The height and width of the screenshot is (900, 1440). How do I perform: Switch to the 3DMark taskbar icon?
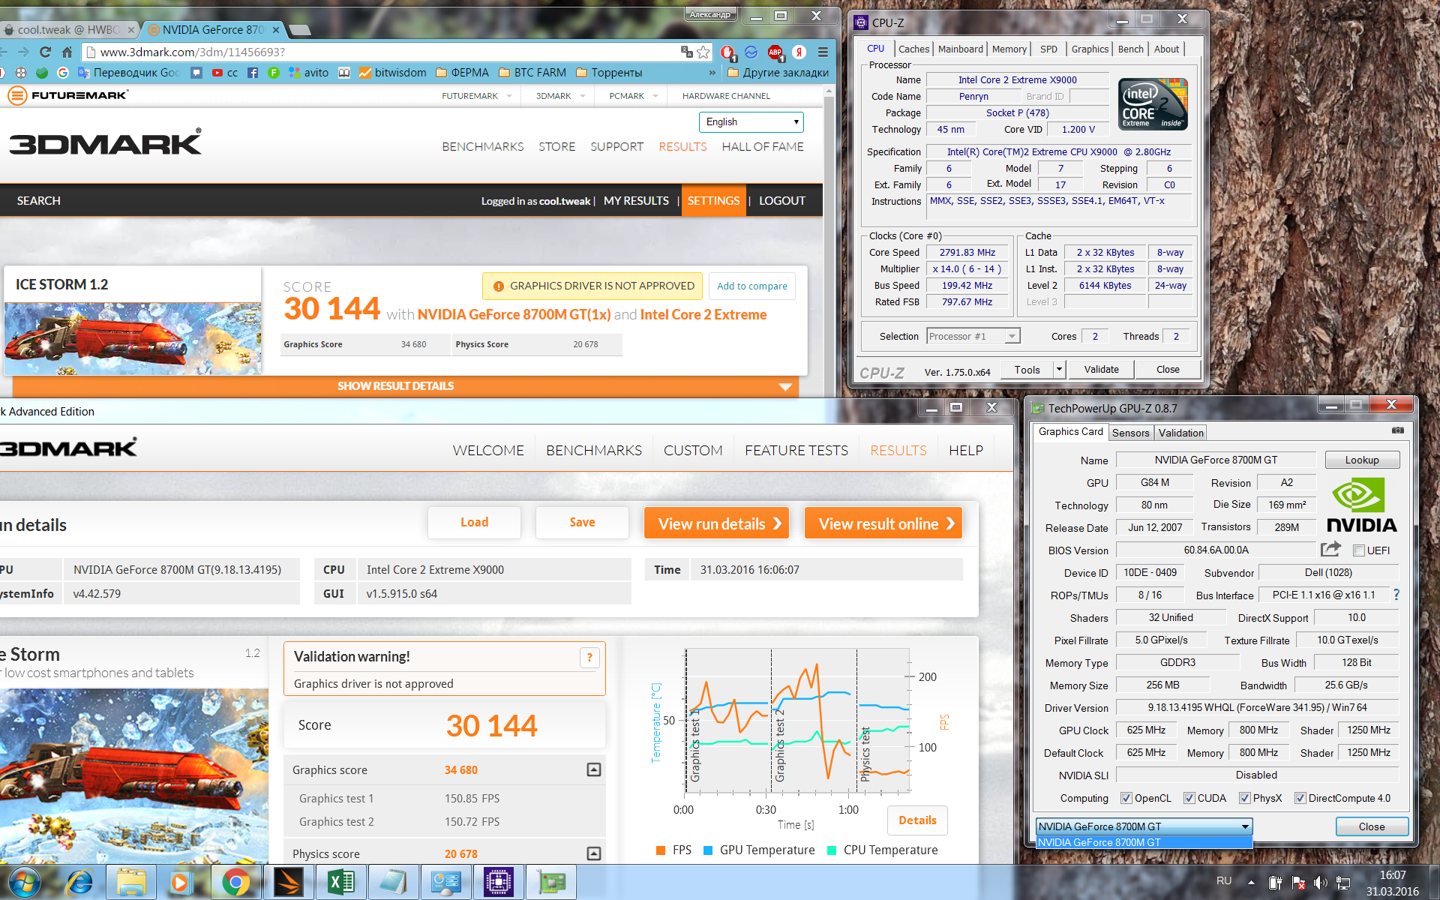pos(289,882)
